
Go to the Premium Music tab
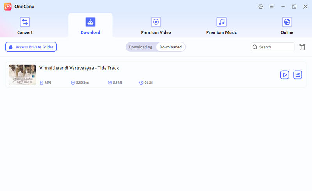tap(221, 26)
